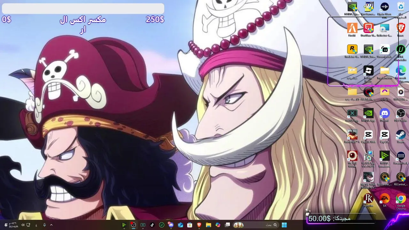Open NVIDIA Broadcast desktop shortcut

click(x=385, y=159)
